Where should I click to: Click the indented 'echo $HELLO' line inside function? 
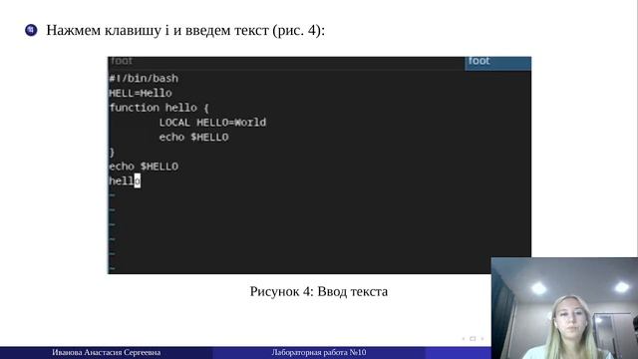point(193,138)
